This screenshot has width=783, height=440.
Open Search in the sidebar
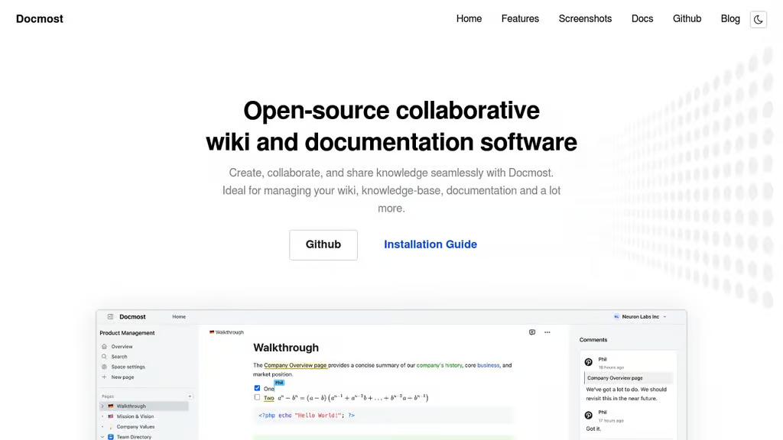(119, 357)
